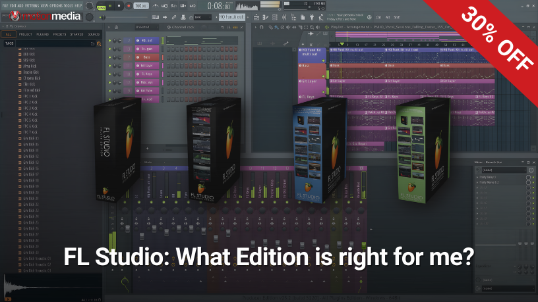Click the red record button
538x302 pixels.
coord(129,6)
